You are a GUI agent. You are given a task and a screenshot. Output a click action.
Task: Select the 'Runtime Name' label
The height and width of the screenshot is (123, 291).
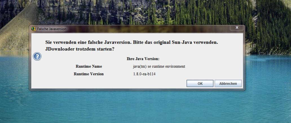click(89, 66)
